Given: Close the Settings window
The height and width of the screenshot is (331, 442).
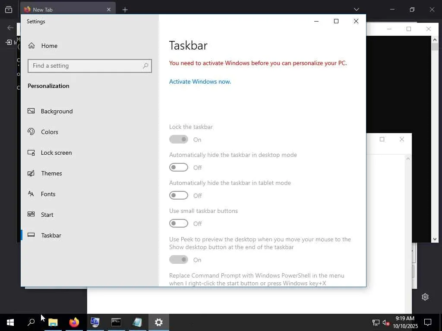Looking at the screenshot, I should tap(356, 21).
